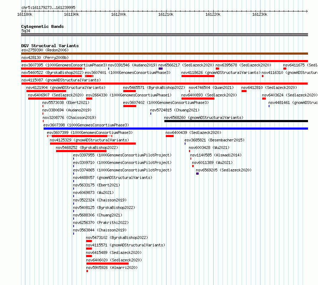Select nsv4488057 (gnomADStructuralVariants) label
Screen dimensions: 318x285
click(113, 177)
